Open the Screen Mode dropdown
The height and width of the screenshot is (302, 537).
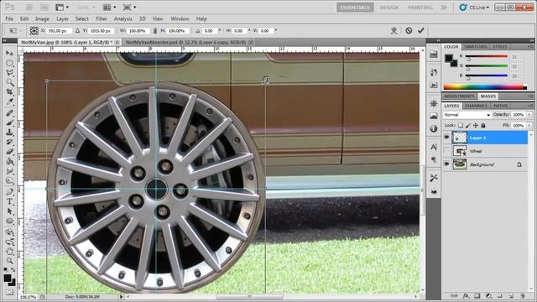pos(130,8)
